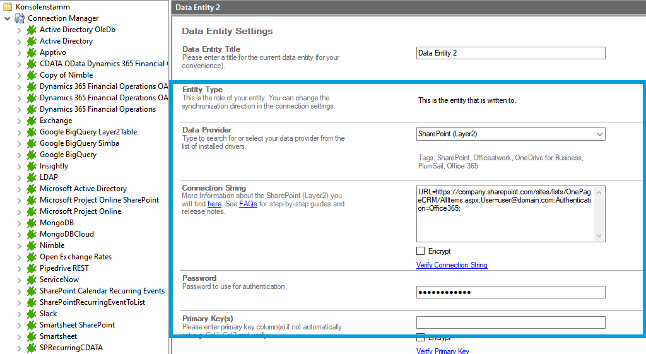Enable Encrypt checkbox under Connection String
The width and height of the screenshot is (646, 354).
point(421,251)
